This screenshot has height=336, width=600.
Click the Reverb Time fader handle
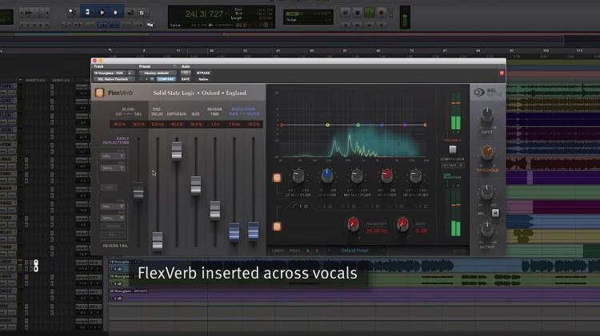(215, 209)
